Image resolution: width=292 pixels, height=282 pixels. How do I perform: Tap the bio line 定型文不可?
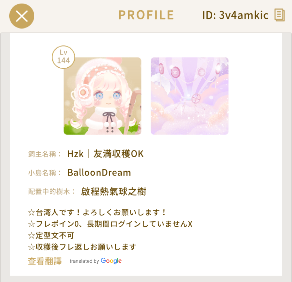click(51, 235)
